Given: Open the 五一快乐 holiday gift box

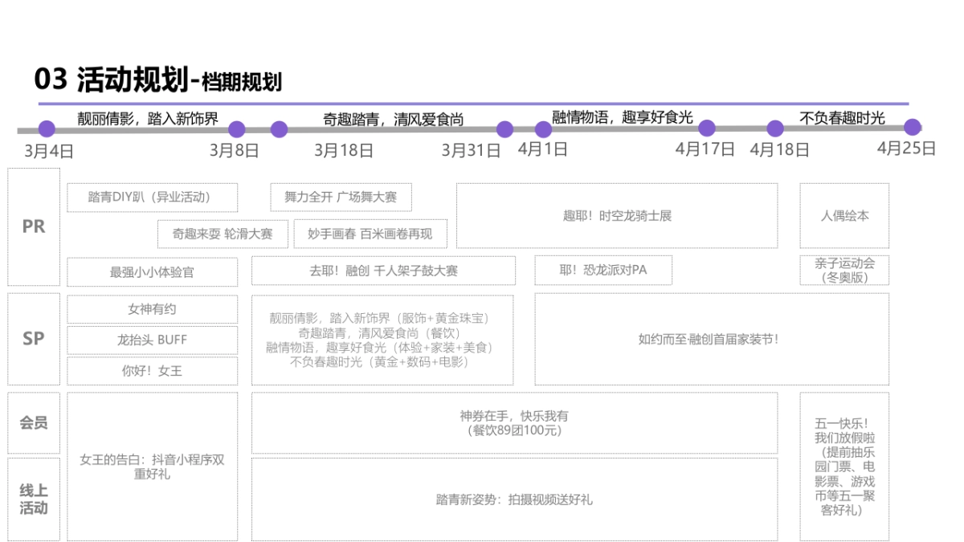Looking at the screenshot, I should [845, 466].
